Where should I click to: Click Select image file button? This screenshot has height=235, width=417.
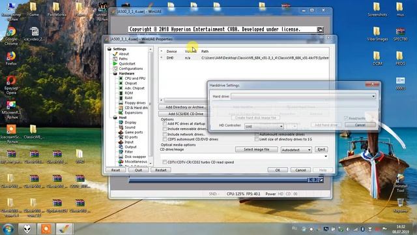click(x=256, y=149)
